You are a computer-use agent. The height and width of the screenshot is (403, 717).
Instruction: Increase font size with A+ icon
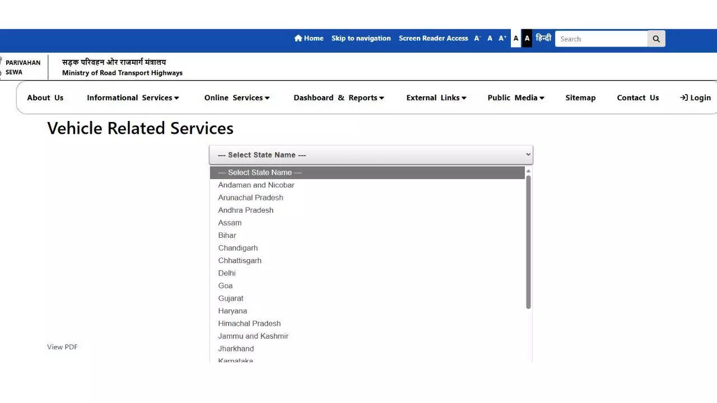[x=502, y=39]
